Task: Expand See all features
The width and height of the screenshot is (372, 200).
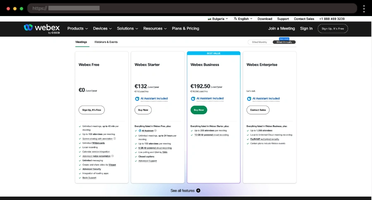Action: click(x=185, y=191)
